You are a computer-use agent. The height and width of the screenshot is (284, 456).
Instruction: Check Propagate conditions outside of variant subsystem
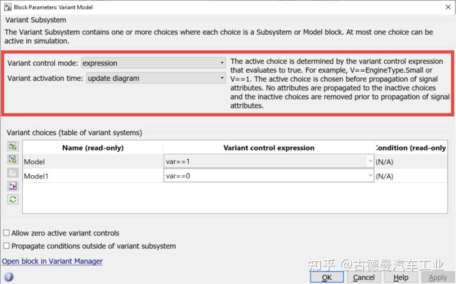coord(6,246)
